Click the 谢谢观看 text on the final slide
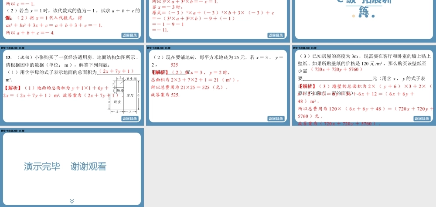The width and height of the screenshot is (436, 207). [89, 166]
